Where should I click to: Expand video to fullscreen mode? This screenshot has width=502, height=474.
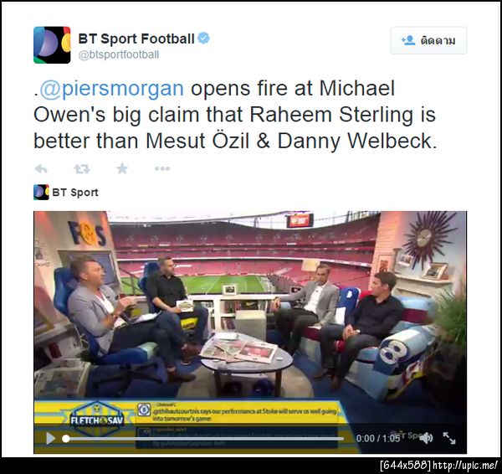pos(449,438)
